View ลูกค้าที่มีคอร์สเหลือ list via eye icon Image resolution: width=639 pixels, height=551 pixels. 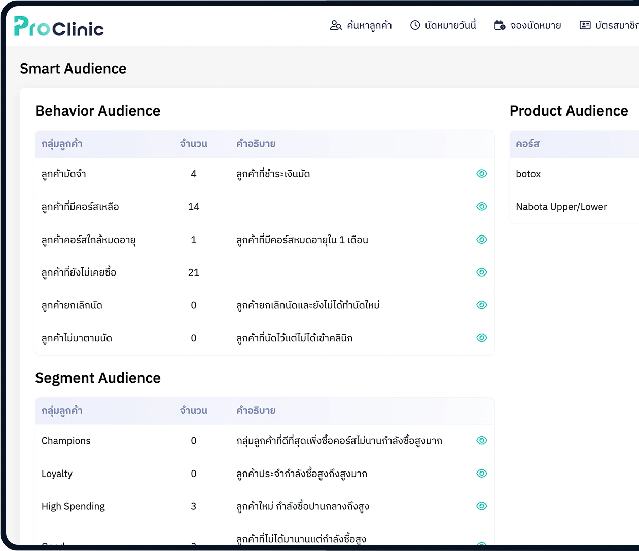[x=481, y=207]
